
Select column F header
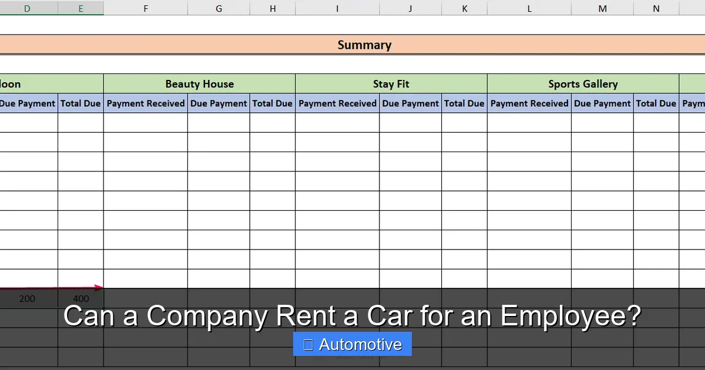[x=145, y=8]
